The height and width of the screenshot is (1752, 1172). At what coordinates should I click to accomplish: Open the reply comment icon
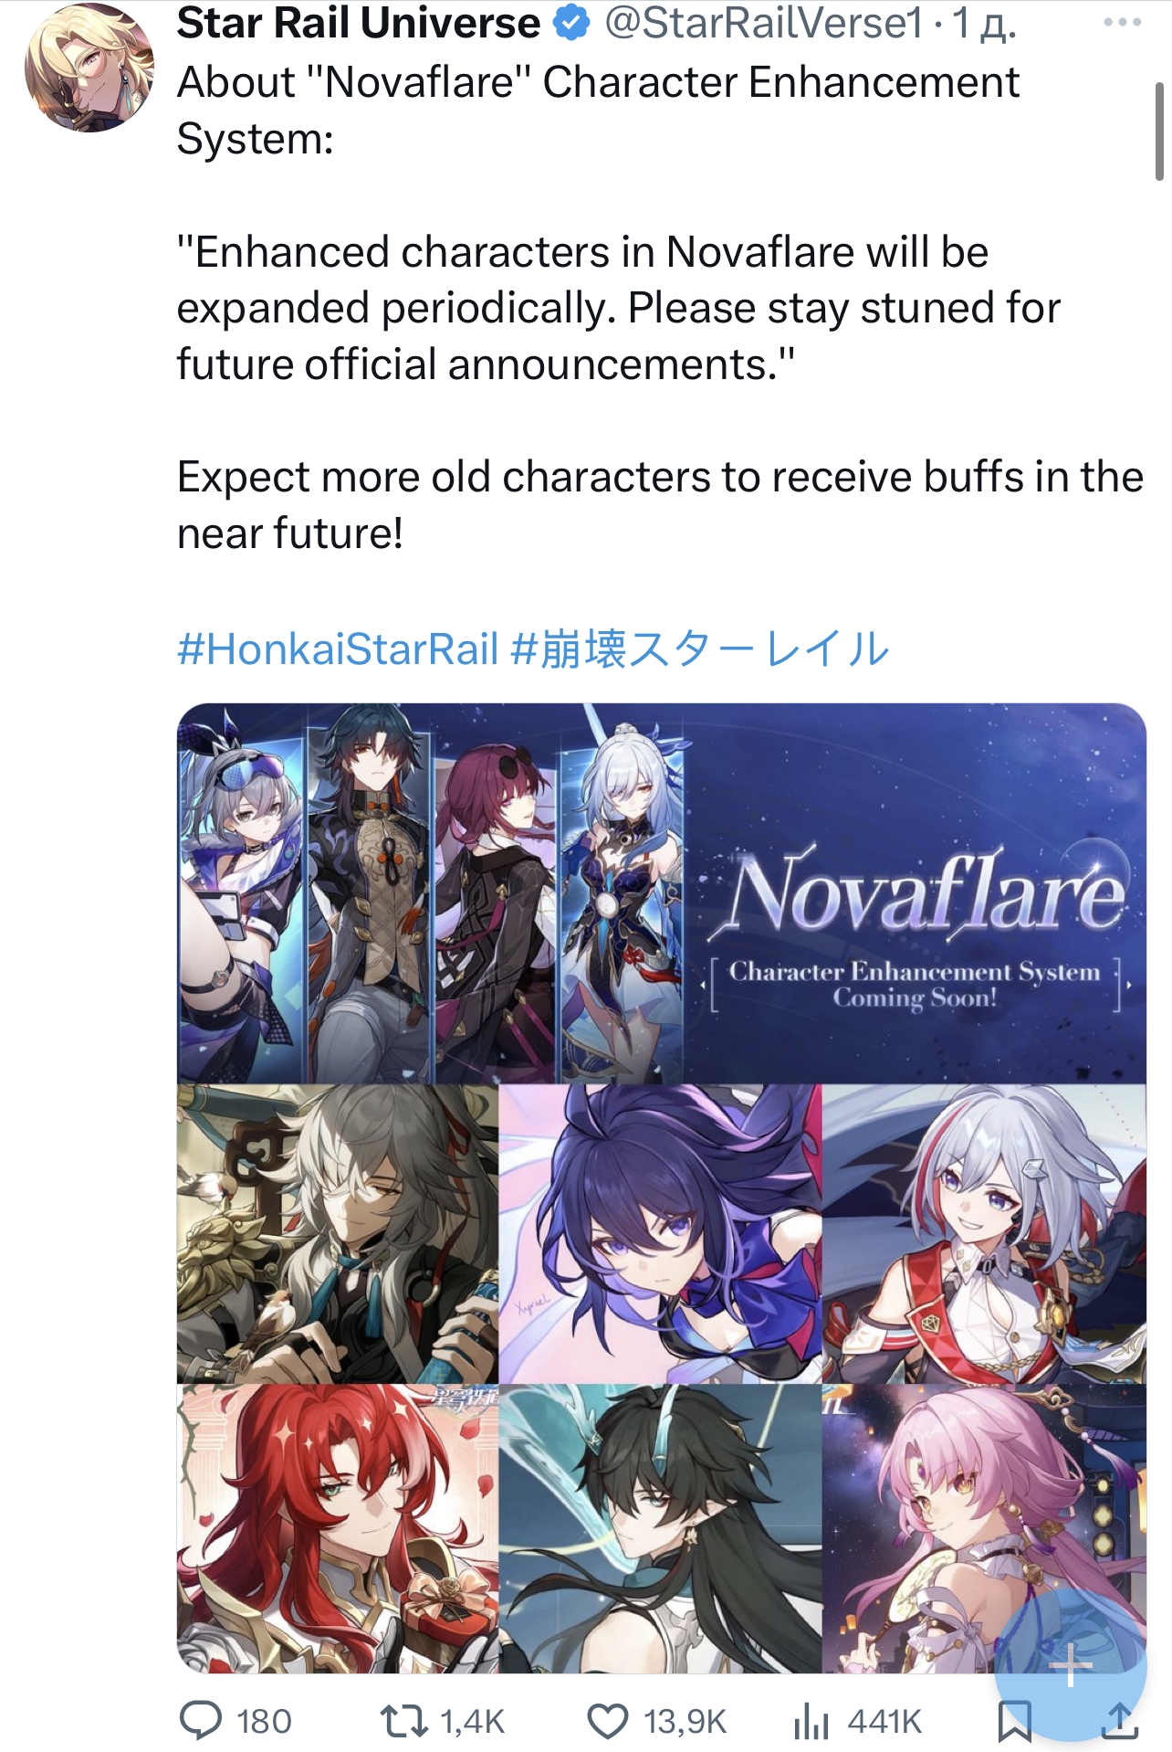click(201, 1721)
